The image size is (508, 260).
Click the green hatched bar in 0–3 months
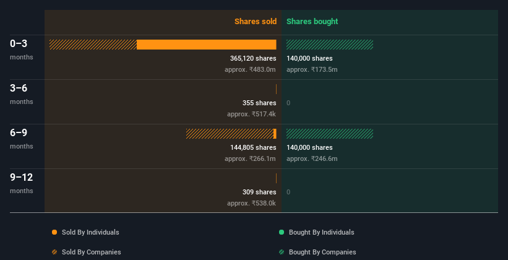(330, 45)
